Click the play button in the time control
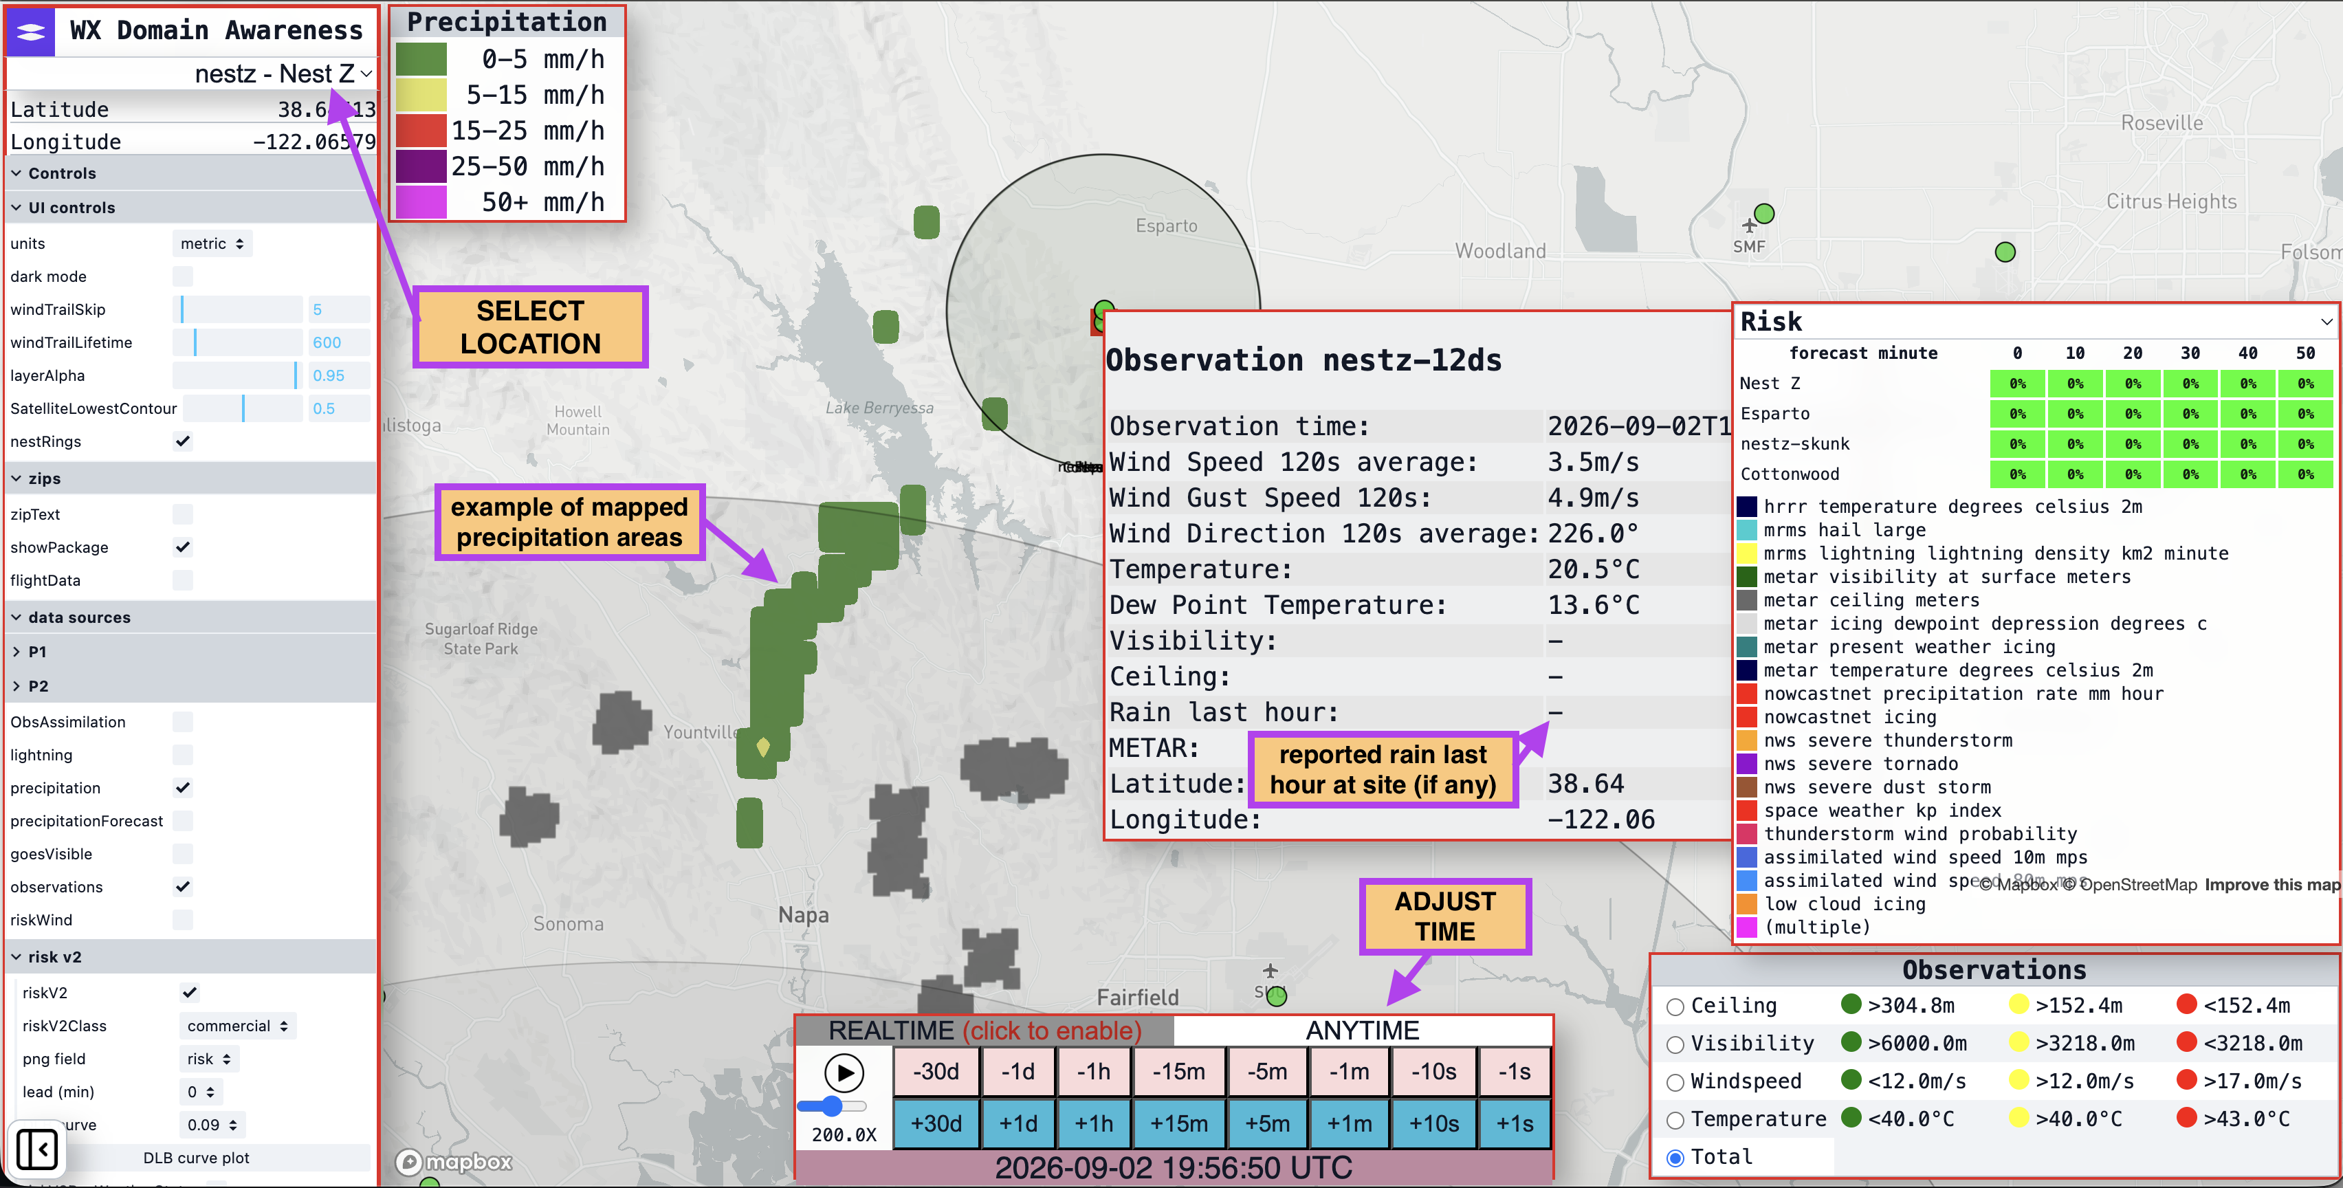Screen dimensions: 2343x1188 [844, 1073]
